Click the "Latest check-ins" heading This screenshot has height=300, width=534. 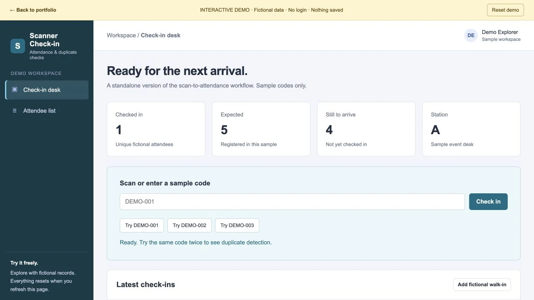[146, 285]
